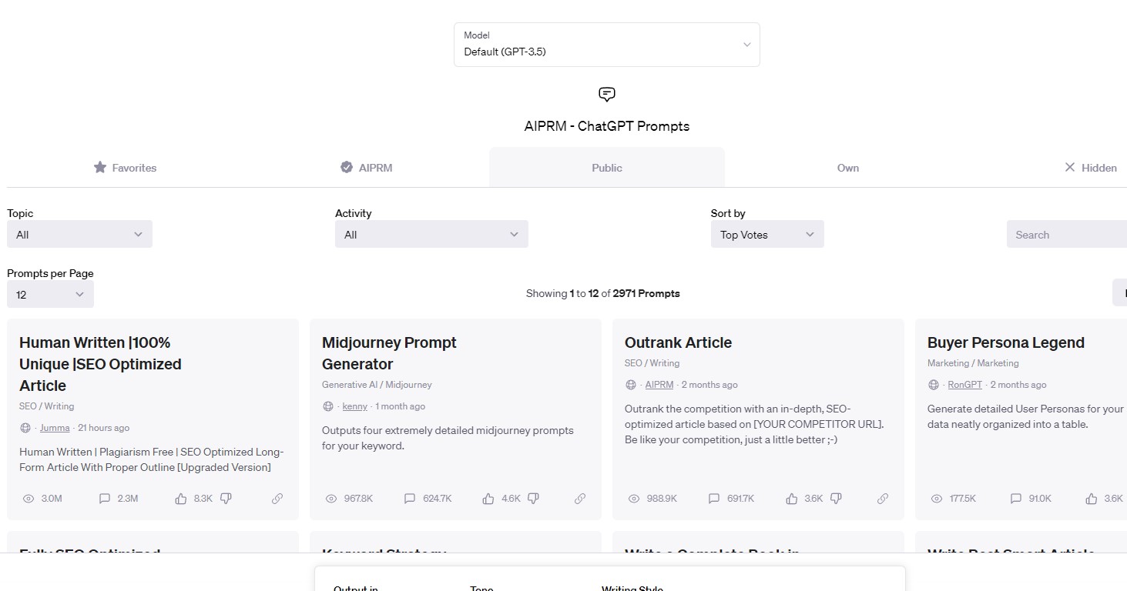
Task: Open Human Written 100% Unique SEO Article prompt
Action: point(100,364)
